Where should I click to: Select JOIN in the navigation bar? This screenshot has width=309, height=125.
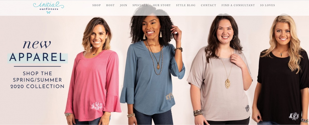(124, 5)
